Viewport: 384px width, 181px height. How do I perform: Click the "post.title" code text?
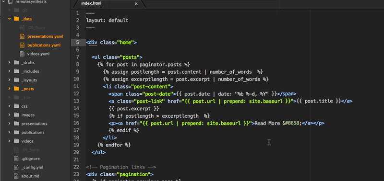[x=319, y=101]
